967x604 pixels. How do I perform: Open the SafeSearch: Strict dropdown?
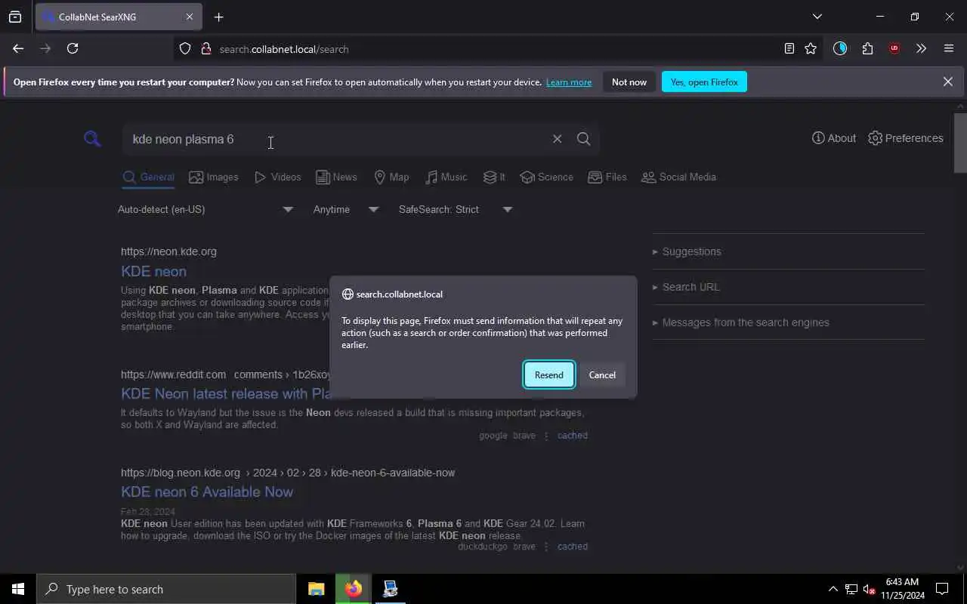tap(456, 209)
